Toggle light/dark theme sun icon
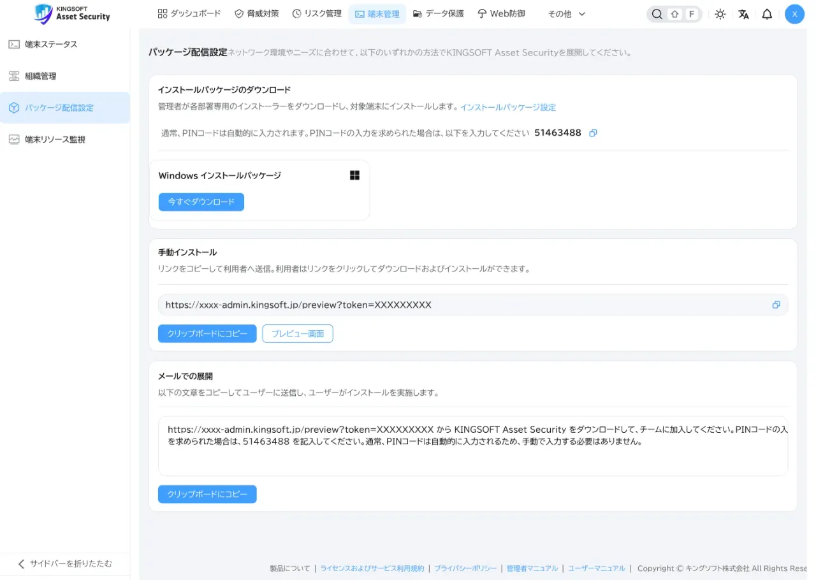 click(x=720, y=14)
